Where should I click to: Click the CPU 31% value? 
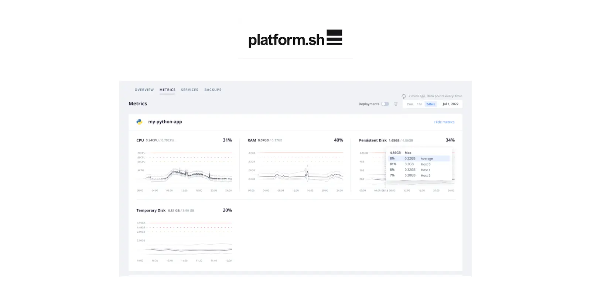(x=227, y=140)
